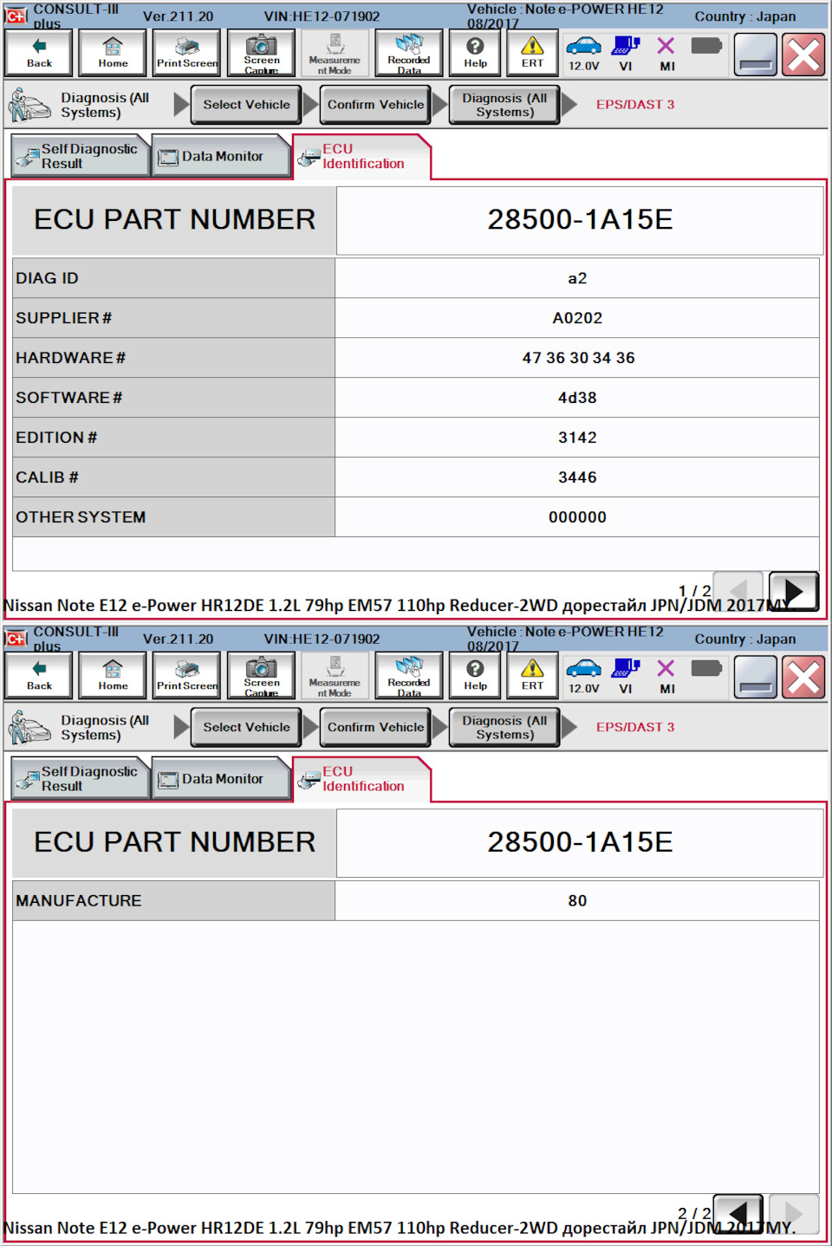Click SOFTWARE # value 4d38
The height and width of the screenshot is (1246, 832).
point(577,398)
